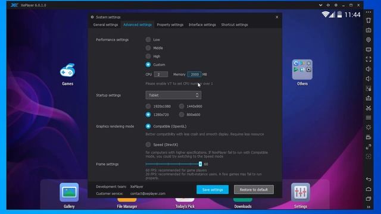Image resolution: width=381 pixels, height=214 pixels.
Task: Open Android recent apps button
Action: point(368,199)
